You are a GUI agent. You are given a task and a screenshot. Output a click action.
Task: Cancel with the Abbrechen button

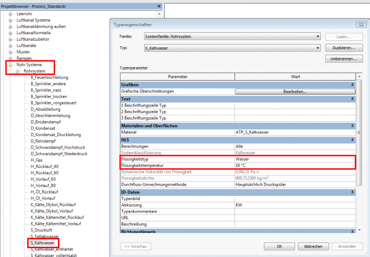click(x=310, y=246)
